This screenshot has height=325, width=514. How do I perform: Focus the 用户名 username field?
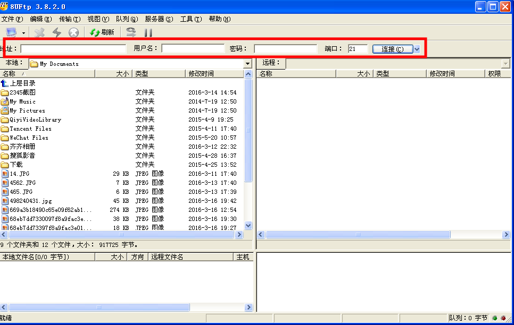point(193,49)
